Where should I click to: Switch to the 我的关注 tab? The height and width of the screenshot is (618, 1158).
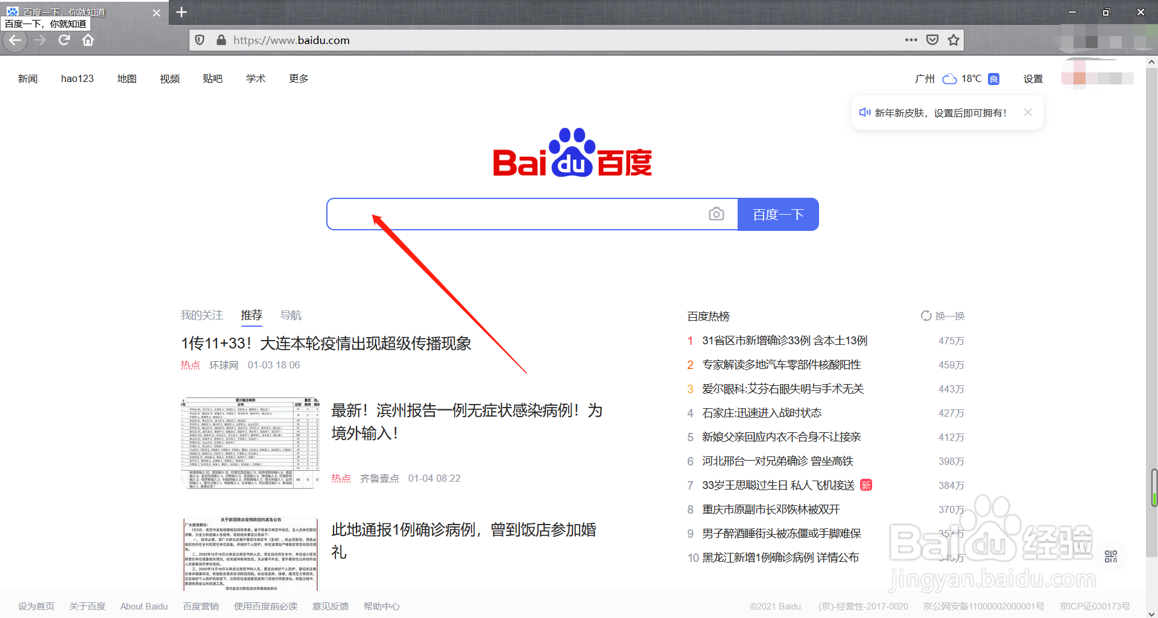tap(201, 315)
